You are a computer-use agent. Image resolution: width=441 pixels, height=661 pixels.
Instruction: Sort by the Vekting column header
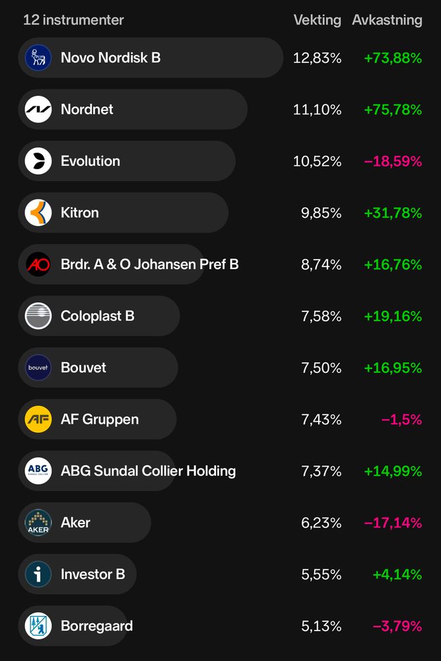[x=317, y=20]
